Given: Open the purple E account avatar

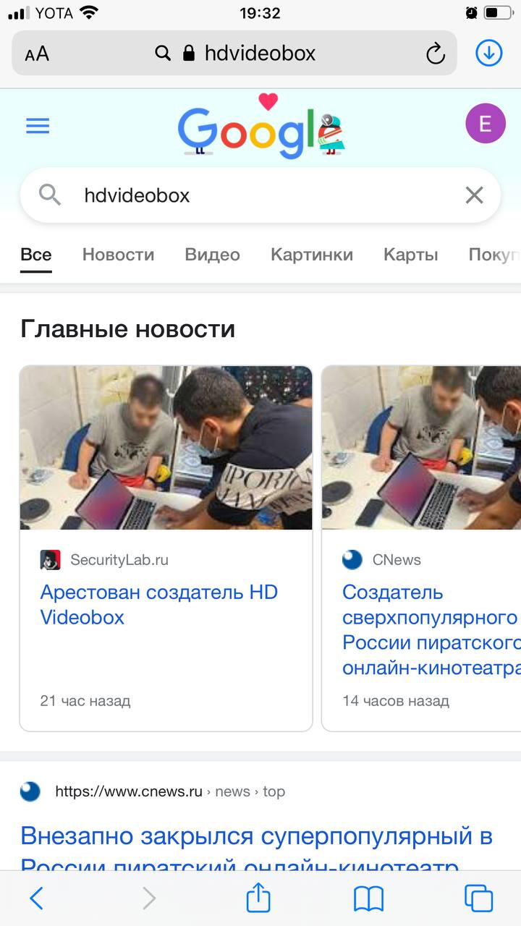Looking at the screenshot, I should tap(486, 124).
